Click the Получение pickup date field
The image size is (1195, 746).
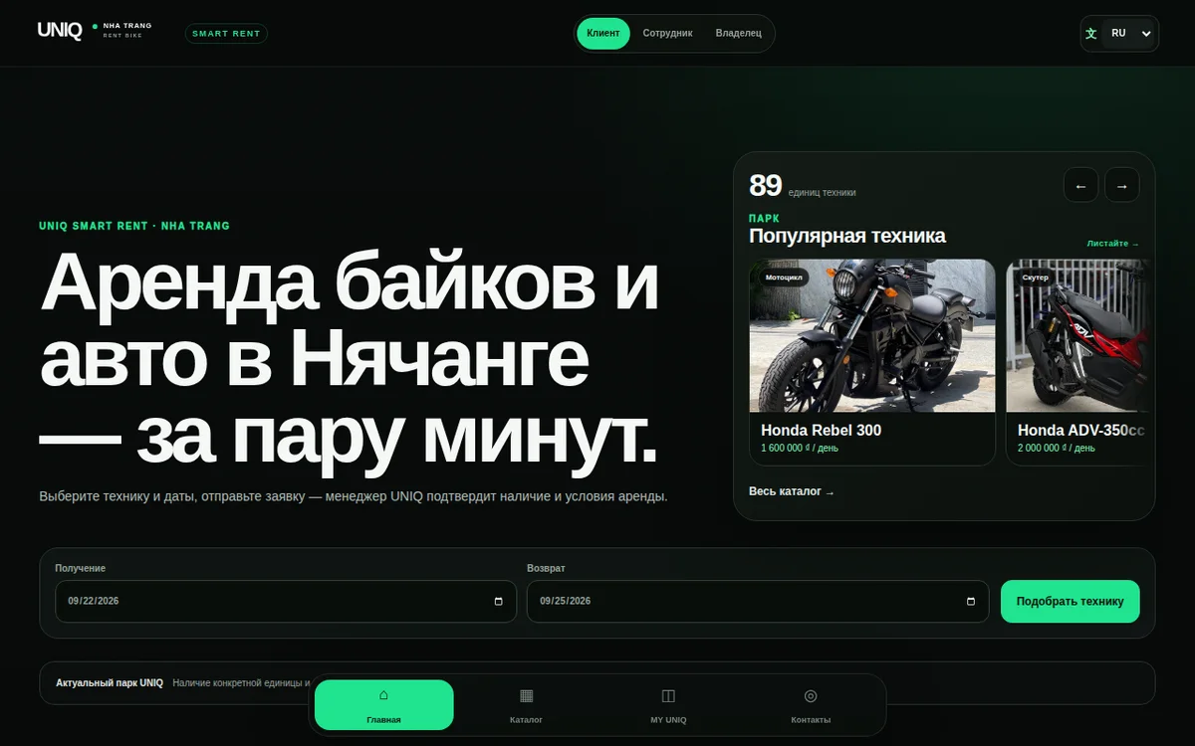click(286, 602)
